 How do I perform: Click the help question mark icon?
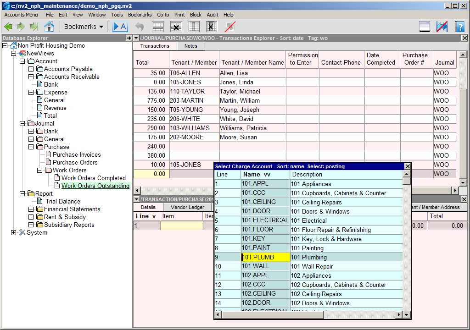click(x=459, y=27)
